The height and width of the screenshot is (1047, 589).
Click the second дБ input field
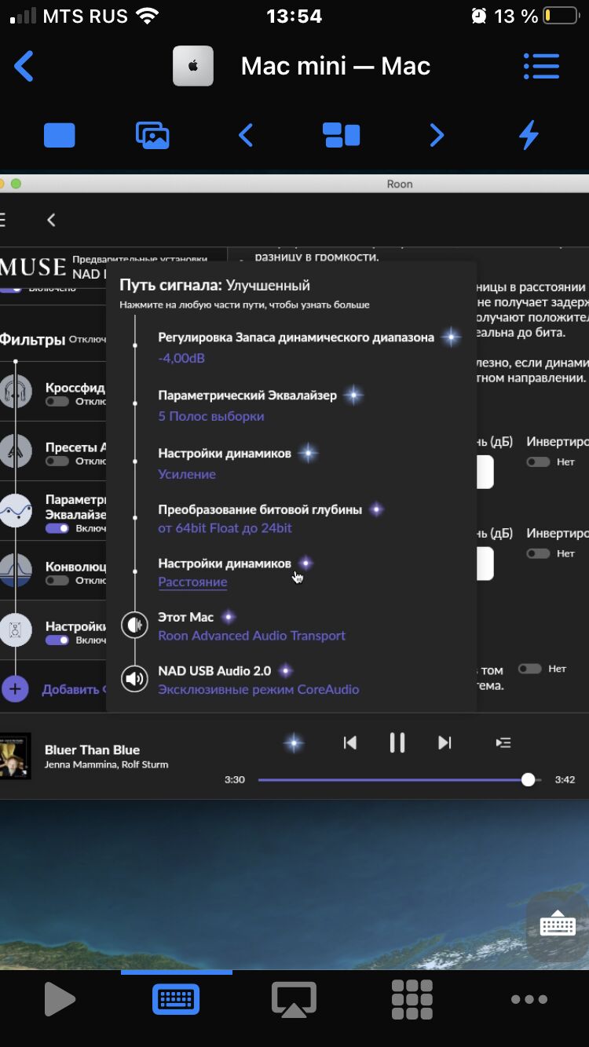point(485,564)
